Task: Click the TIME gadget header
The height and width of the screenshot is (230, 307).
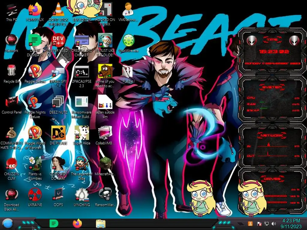Action: pyautogui.click(x=272, y=40)
